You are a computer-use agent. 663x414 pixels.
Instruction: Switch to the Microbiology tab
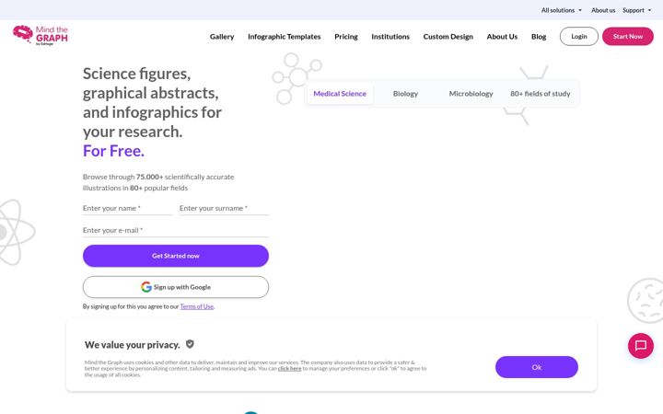pyautogui.click(x=471, y=93)
